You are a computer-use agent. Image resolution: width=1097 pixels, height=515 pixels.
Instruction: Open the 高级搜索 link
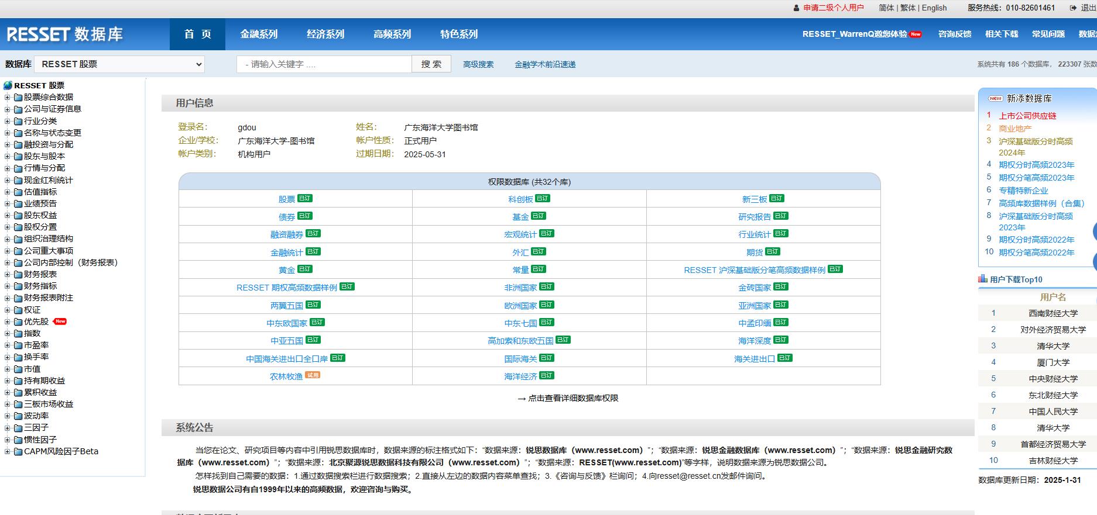click(x=478, y=64)
